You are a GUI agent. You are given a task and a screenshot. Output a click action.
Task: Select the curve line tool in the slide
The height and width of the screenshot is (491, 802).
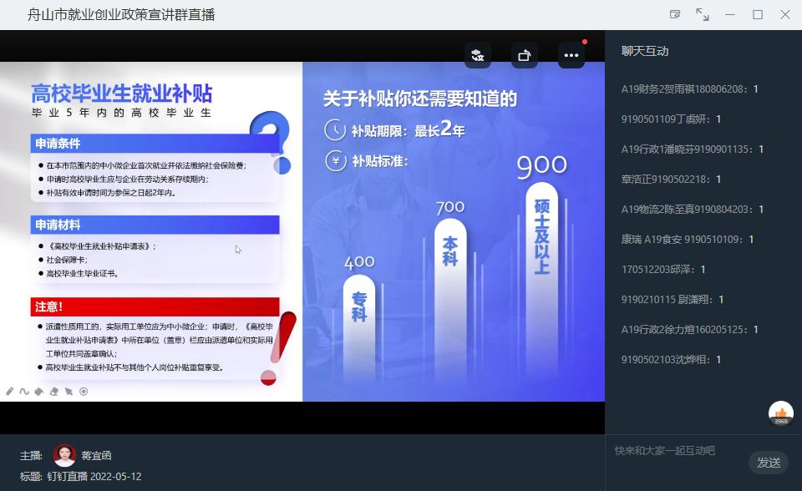(x=24, y=391)
